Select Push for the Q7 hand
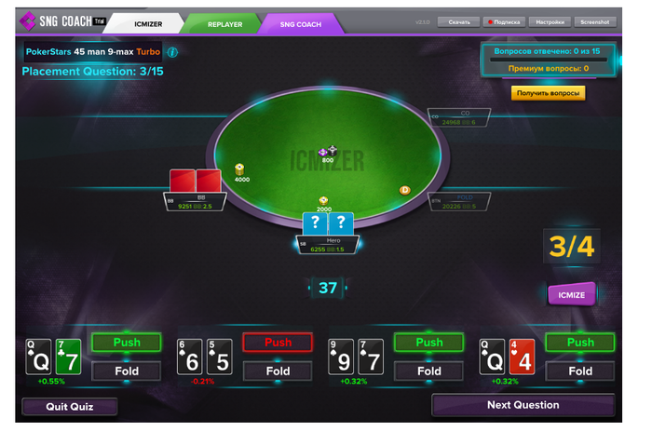 tap(127, 343)
